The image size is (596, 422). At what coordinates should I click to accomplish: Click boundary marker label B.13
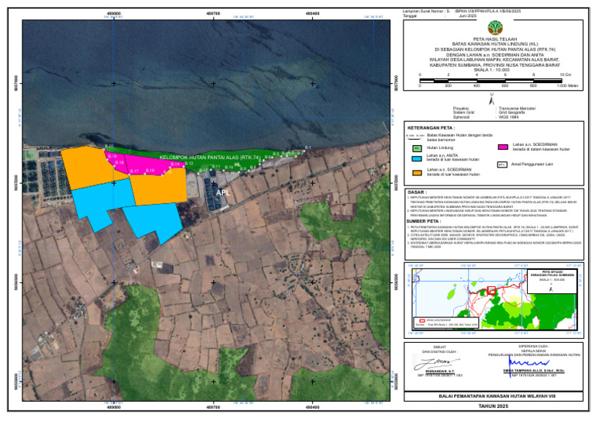point(189,164)
